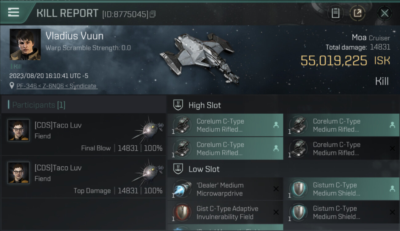
Task: Open the Final Blow Taco Luv entry
Action: coord(84,134)
